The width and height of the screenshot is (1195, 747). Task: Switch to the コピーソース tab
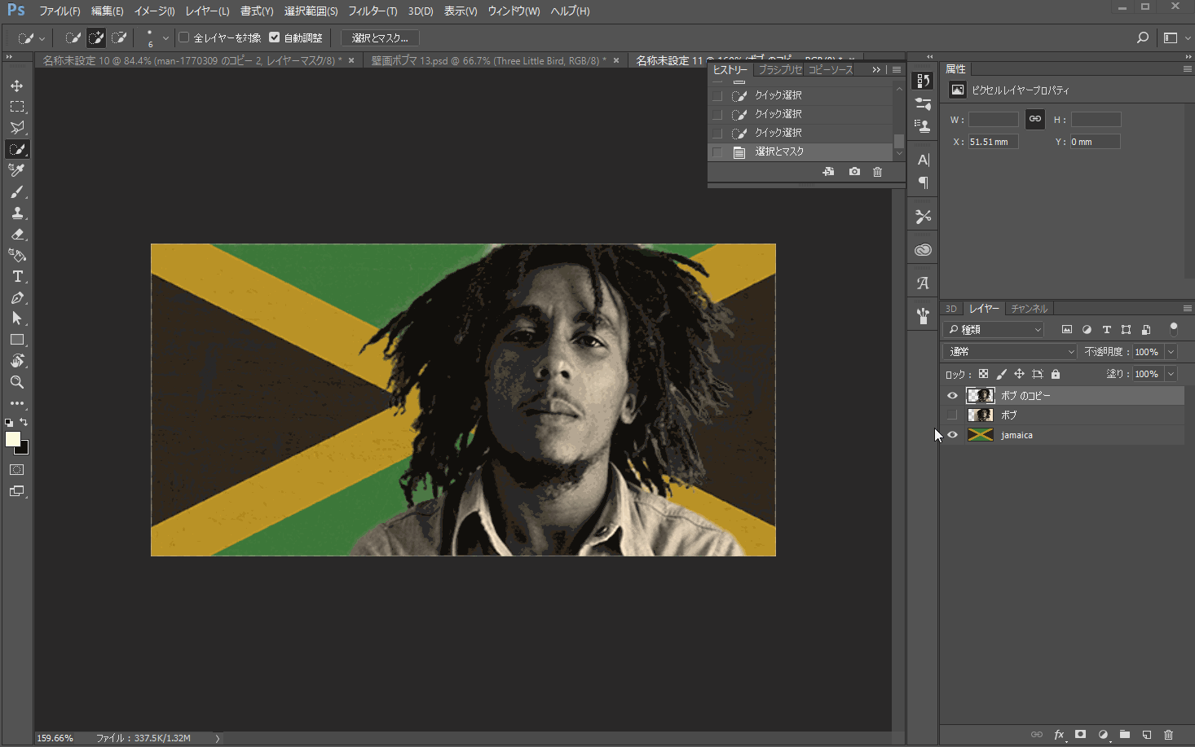(x=831, y=70)
